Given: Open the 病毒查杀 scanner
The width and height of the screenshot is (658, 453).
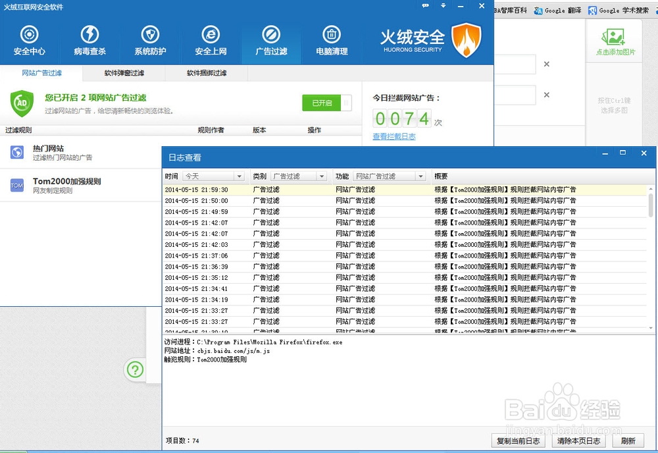Looking at the screenshot, I should (x=89, y=41).
